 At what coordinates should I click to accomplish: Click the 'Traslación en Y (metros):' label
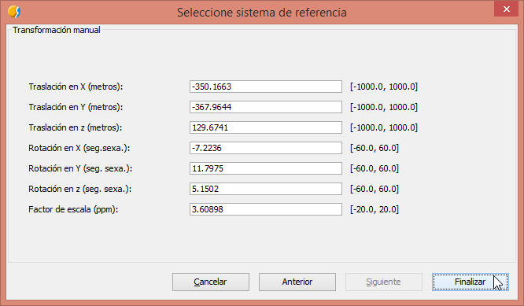click(76, 107)
